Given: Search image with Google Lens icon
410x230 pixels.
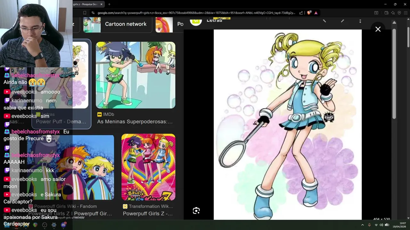Looking at the screenshot, I should (x=196, y=211).
